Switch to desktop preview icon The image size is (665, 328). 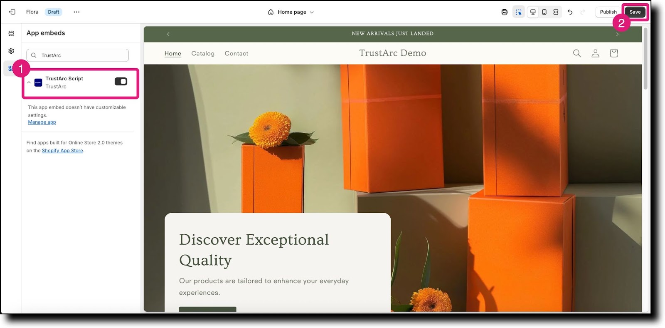pyautogui.click(x=533, y=12)
